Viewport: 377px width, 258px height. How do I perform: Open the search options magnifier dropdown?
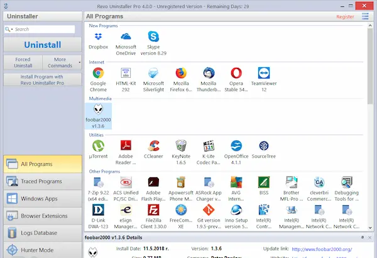pyautogui.click(x=9, y=30)
